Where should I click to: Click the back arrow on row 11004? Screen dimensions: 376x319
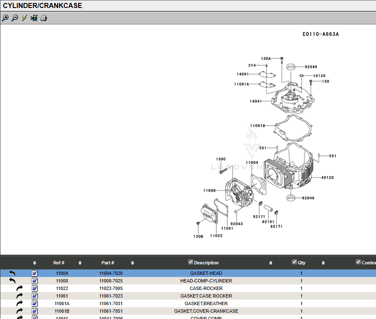(12, 273)
